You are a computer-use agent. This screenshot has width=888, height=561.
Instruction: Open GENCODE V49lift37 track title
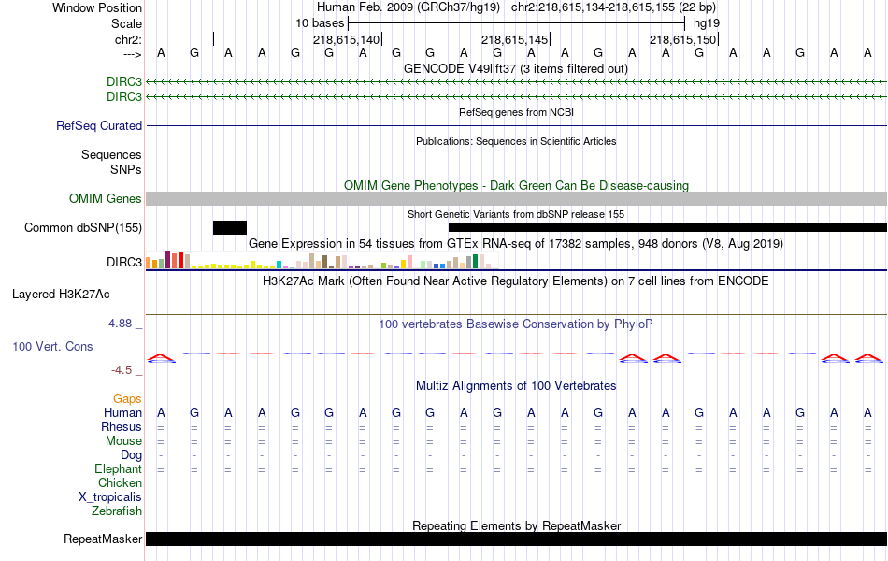coord(515,68)
